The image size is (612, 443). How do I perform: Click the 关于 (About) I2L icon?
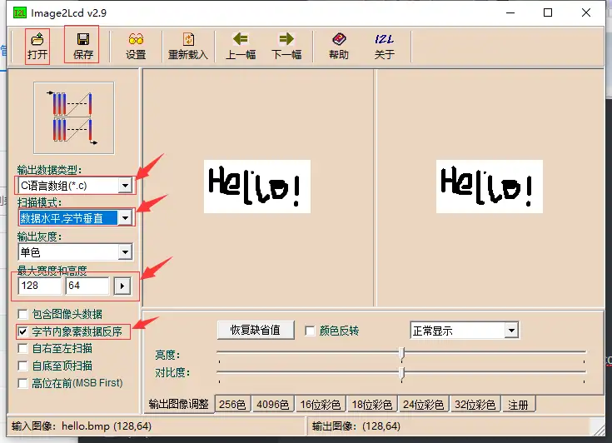pos(384,44)
